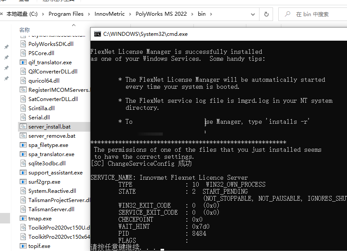The image size is (347, 251).
Task: Expand the chevron after 本地磁盘 (C:)
Action: (x=43, y=14)
